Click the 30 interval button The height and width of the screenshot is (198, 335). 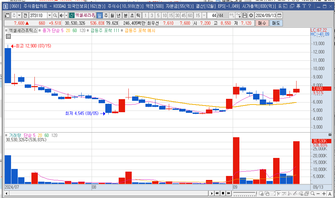(177, 15)
